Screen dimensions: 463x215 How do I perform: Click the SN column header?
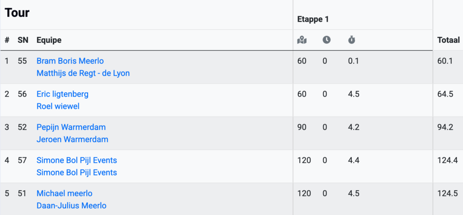pyautogui.click(x=23, y=40)
